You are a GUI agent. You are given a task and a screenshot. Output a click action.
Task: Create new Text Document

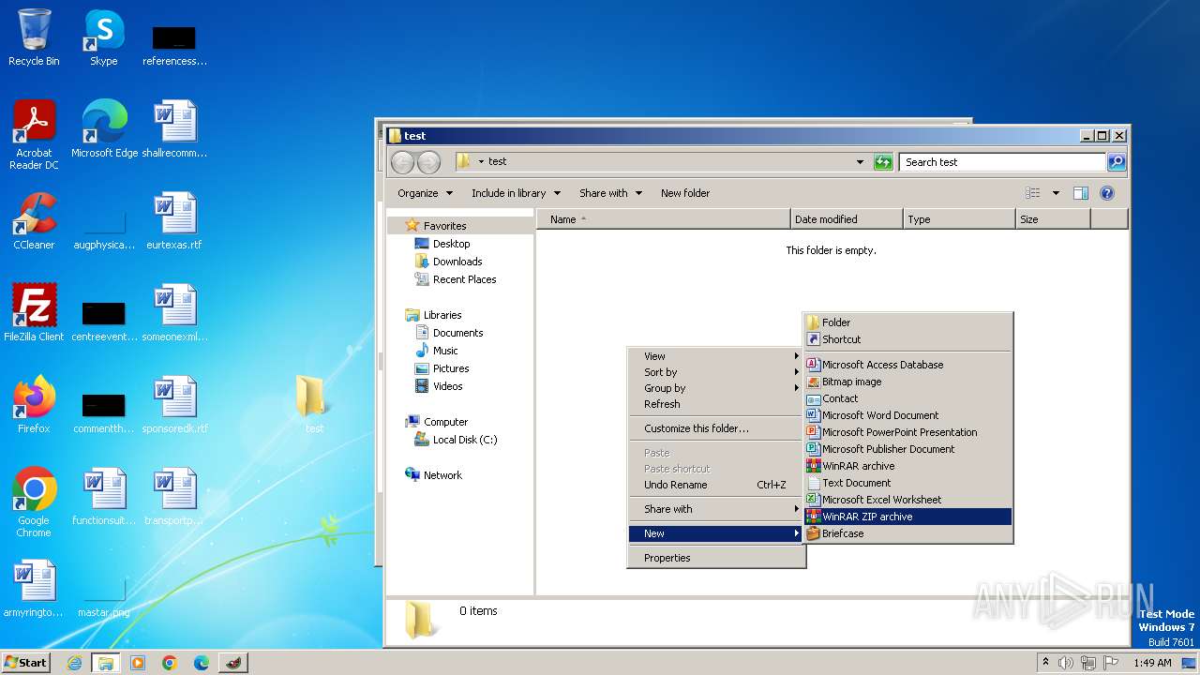coord(908,483)
